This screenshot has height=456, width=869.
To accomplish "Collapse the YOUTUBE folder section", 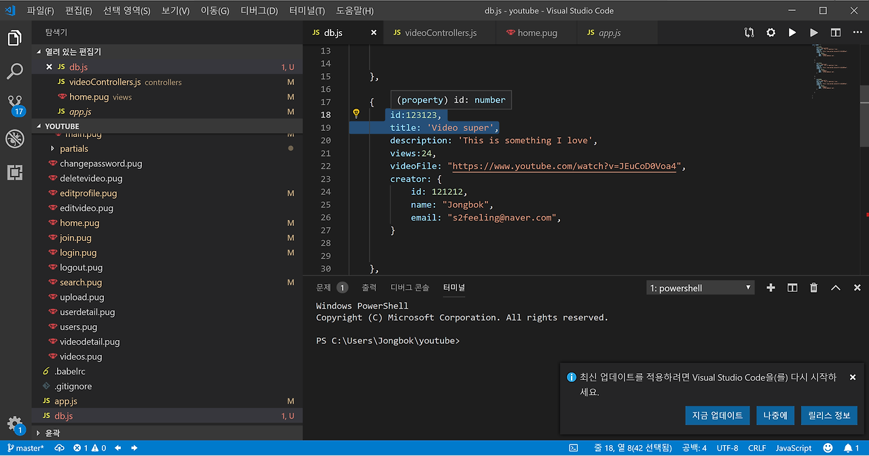I will pyautogui.click(x=62, y=126).
